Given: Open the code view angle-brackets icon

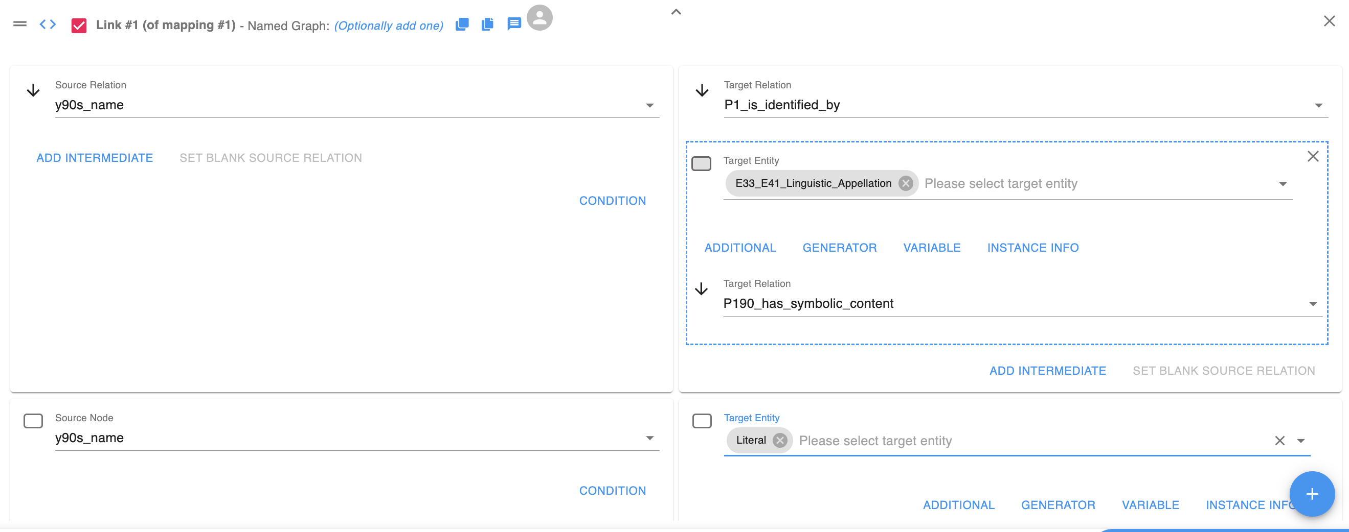Looking at the screenshot, I should click(x=48, y=24).
